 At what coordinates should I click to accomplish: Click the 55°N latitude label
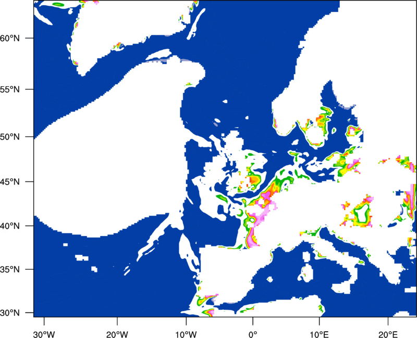tap(10, 89)
